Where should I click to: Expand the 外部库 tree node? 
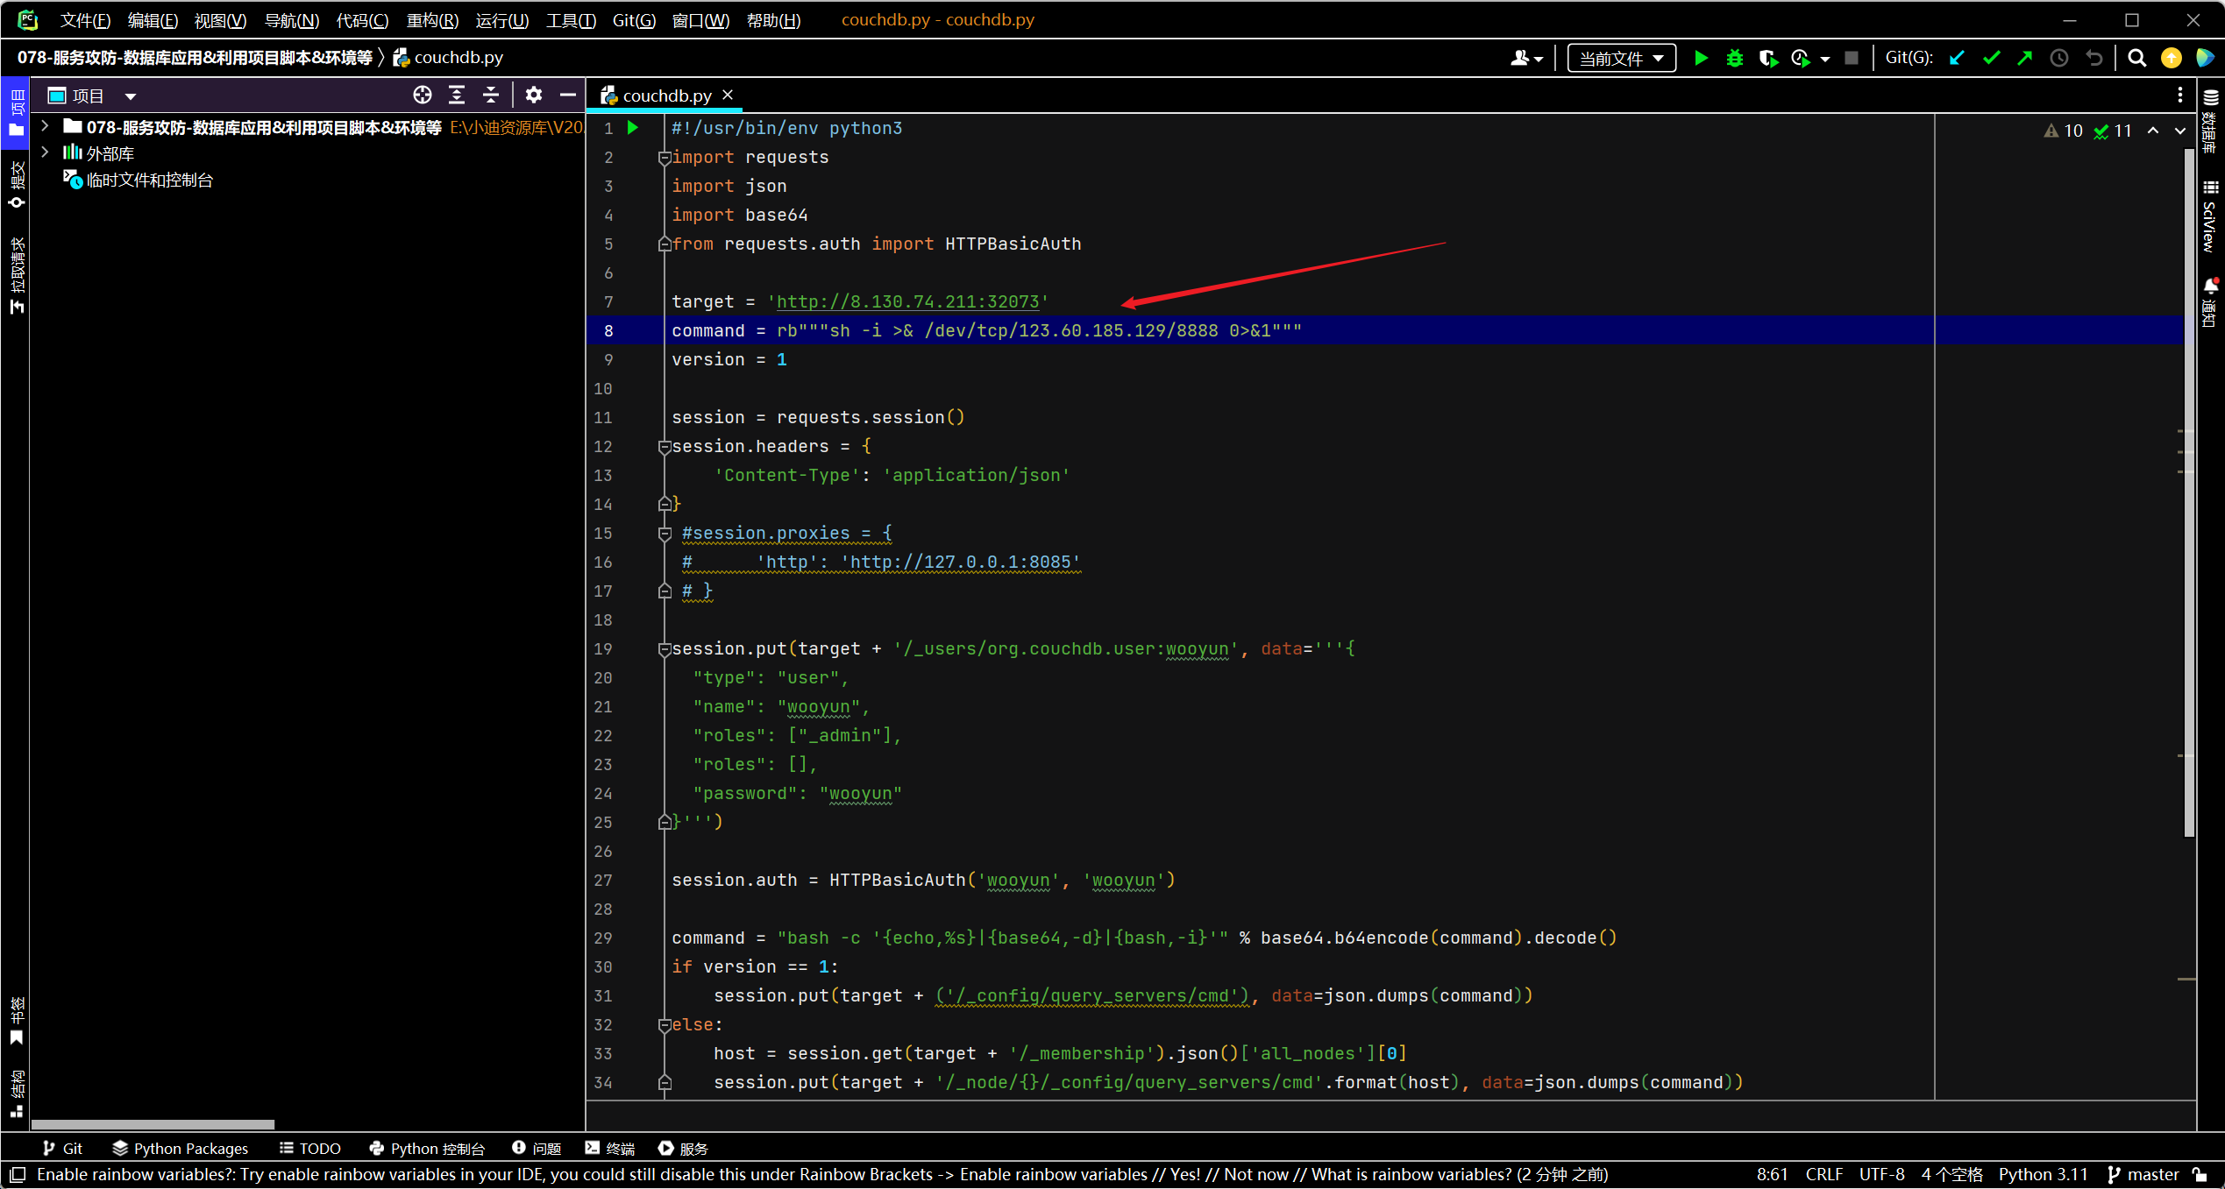click(x=45, y=153)
